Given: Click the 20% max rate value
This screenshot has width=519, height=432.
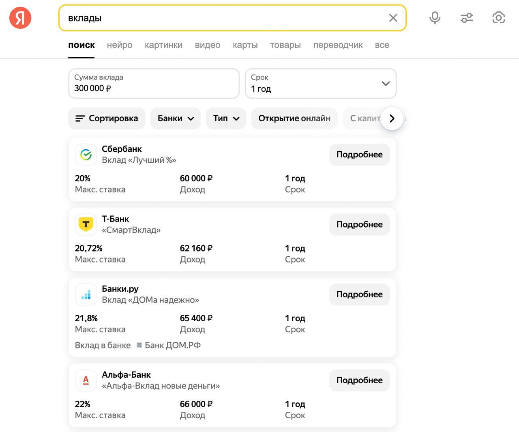Looking at the screenshot, I should point(83,178).
